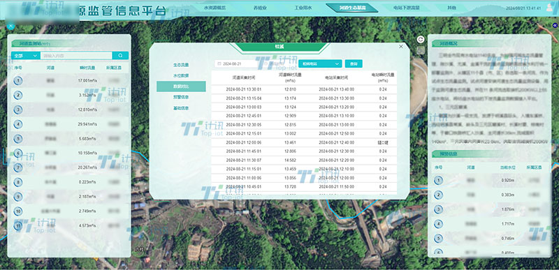Viewport: 559px width, 270px height.
Task: Switch to 电站下泄流量 tab
Action: pyautogui.click(x=407, y=8)
